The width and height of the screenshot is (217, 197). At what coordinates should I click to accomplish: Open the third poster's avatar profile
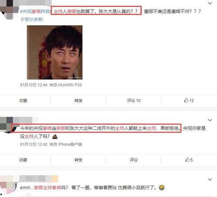[x=8, y=187]
